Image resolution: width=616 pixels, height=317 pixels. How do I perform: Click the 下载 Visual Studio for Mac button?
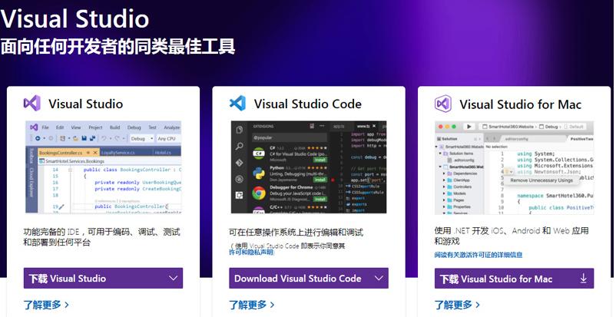point(515,279)
